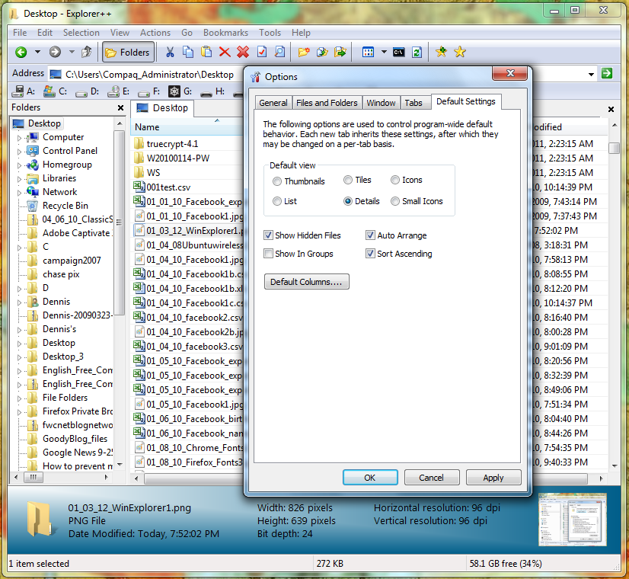Open the address bar dropdown arrow
Viewport: 629px width, 579px height.
click(591, 74)
